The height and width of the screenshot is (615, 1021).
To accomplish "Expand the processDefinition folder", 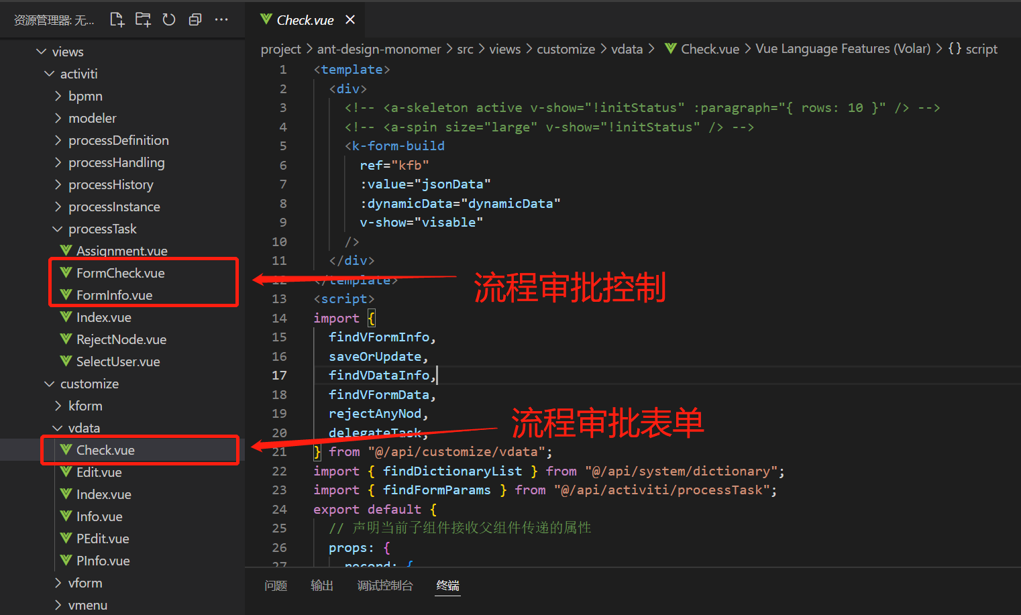I will click(x=58, y=140).
